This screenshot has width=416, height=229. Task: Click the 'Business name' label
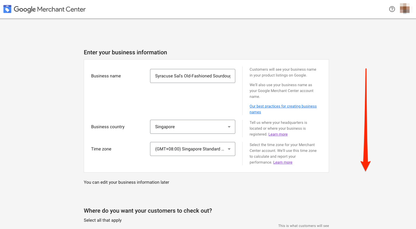106,76
